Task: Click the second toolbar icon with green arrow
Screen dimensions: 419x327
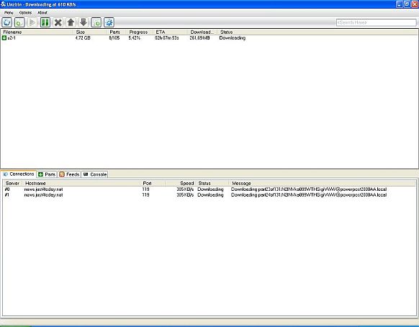Action: (19, 22)
